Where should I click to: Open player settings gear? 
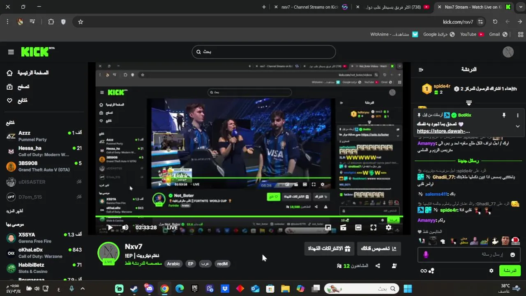pos(388,227)
